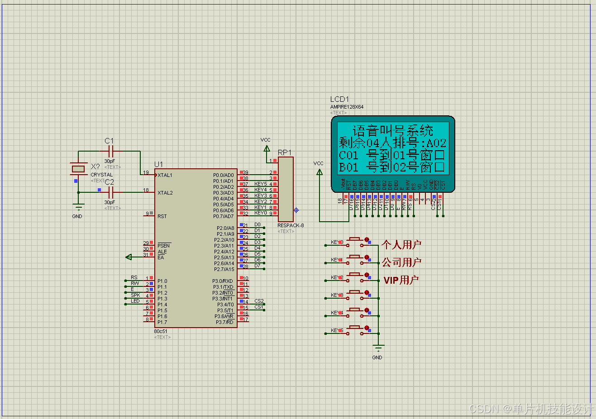Toggle the latch circle on KEY4 switch
The image size is (596, 419).
(x=367, y=310)
